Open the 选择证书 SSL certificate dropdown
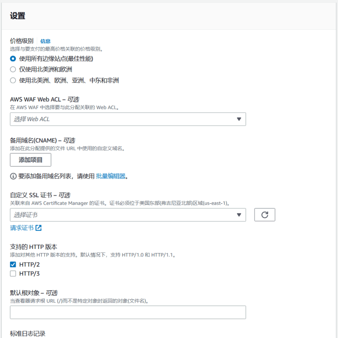 [x=128, y=215]
